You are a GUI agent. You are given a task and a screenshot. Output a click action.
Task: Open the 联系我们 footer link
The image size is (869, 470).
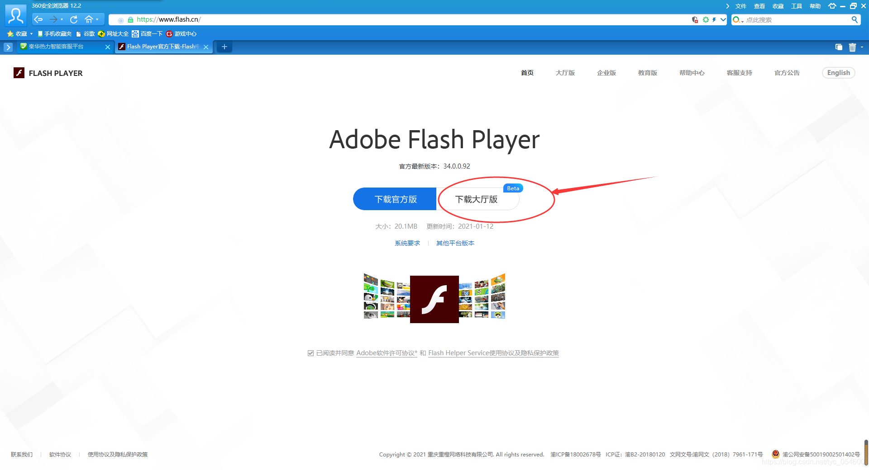pyautogui.click(x=22, y=455)
